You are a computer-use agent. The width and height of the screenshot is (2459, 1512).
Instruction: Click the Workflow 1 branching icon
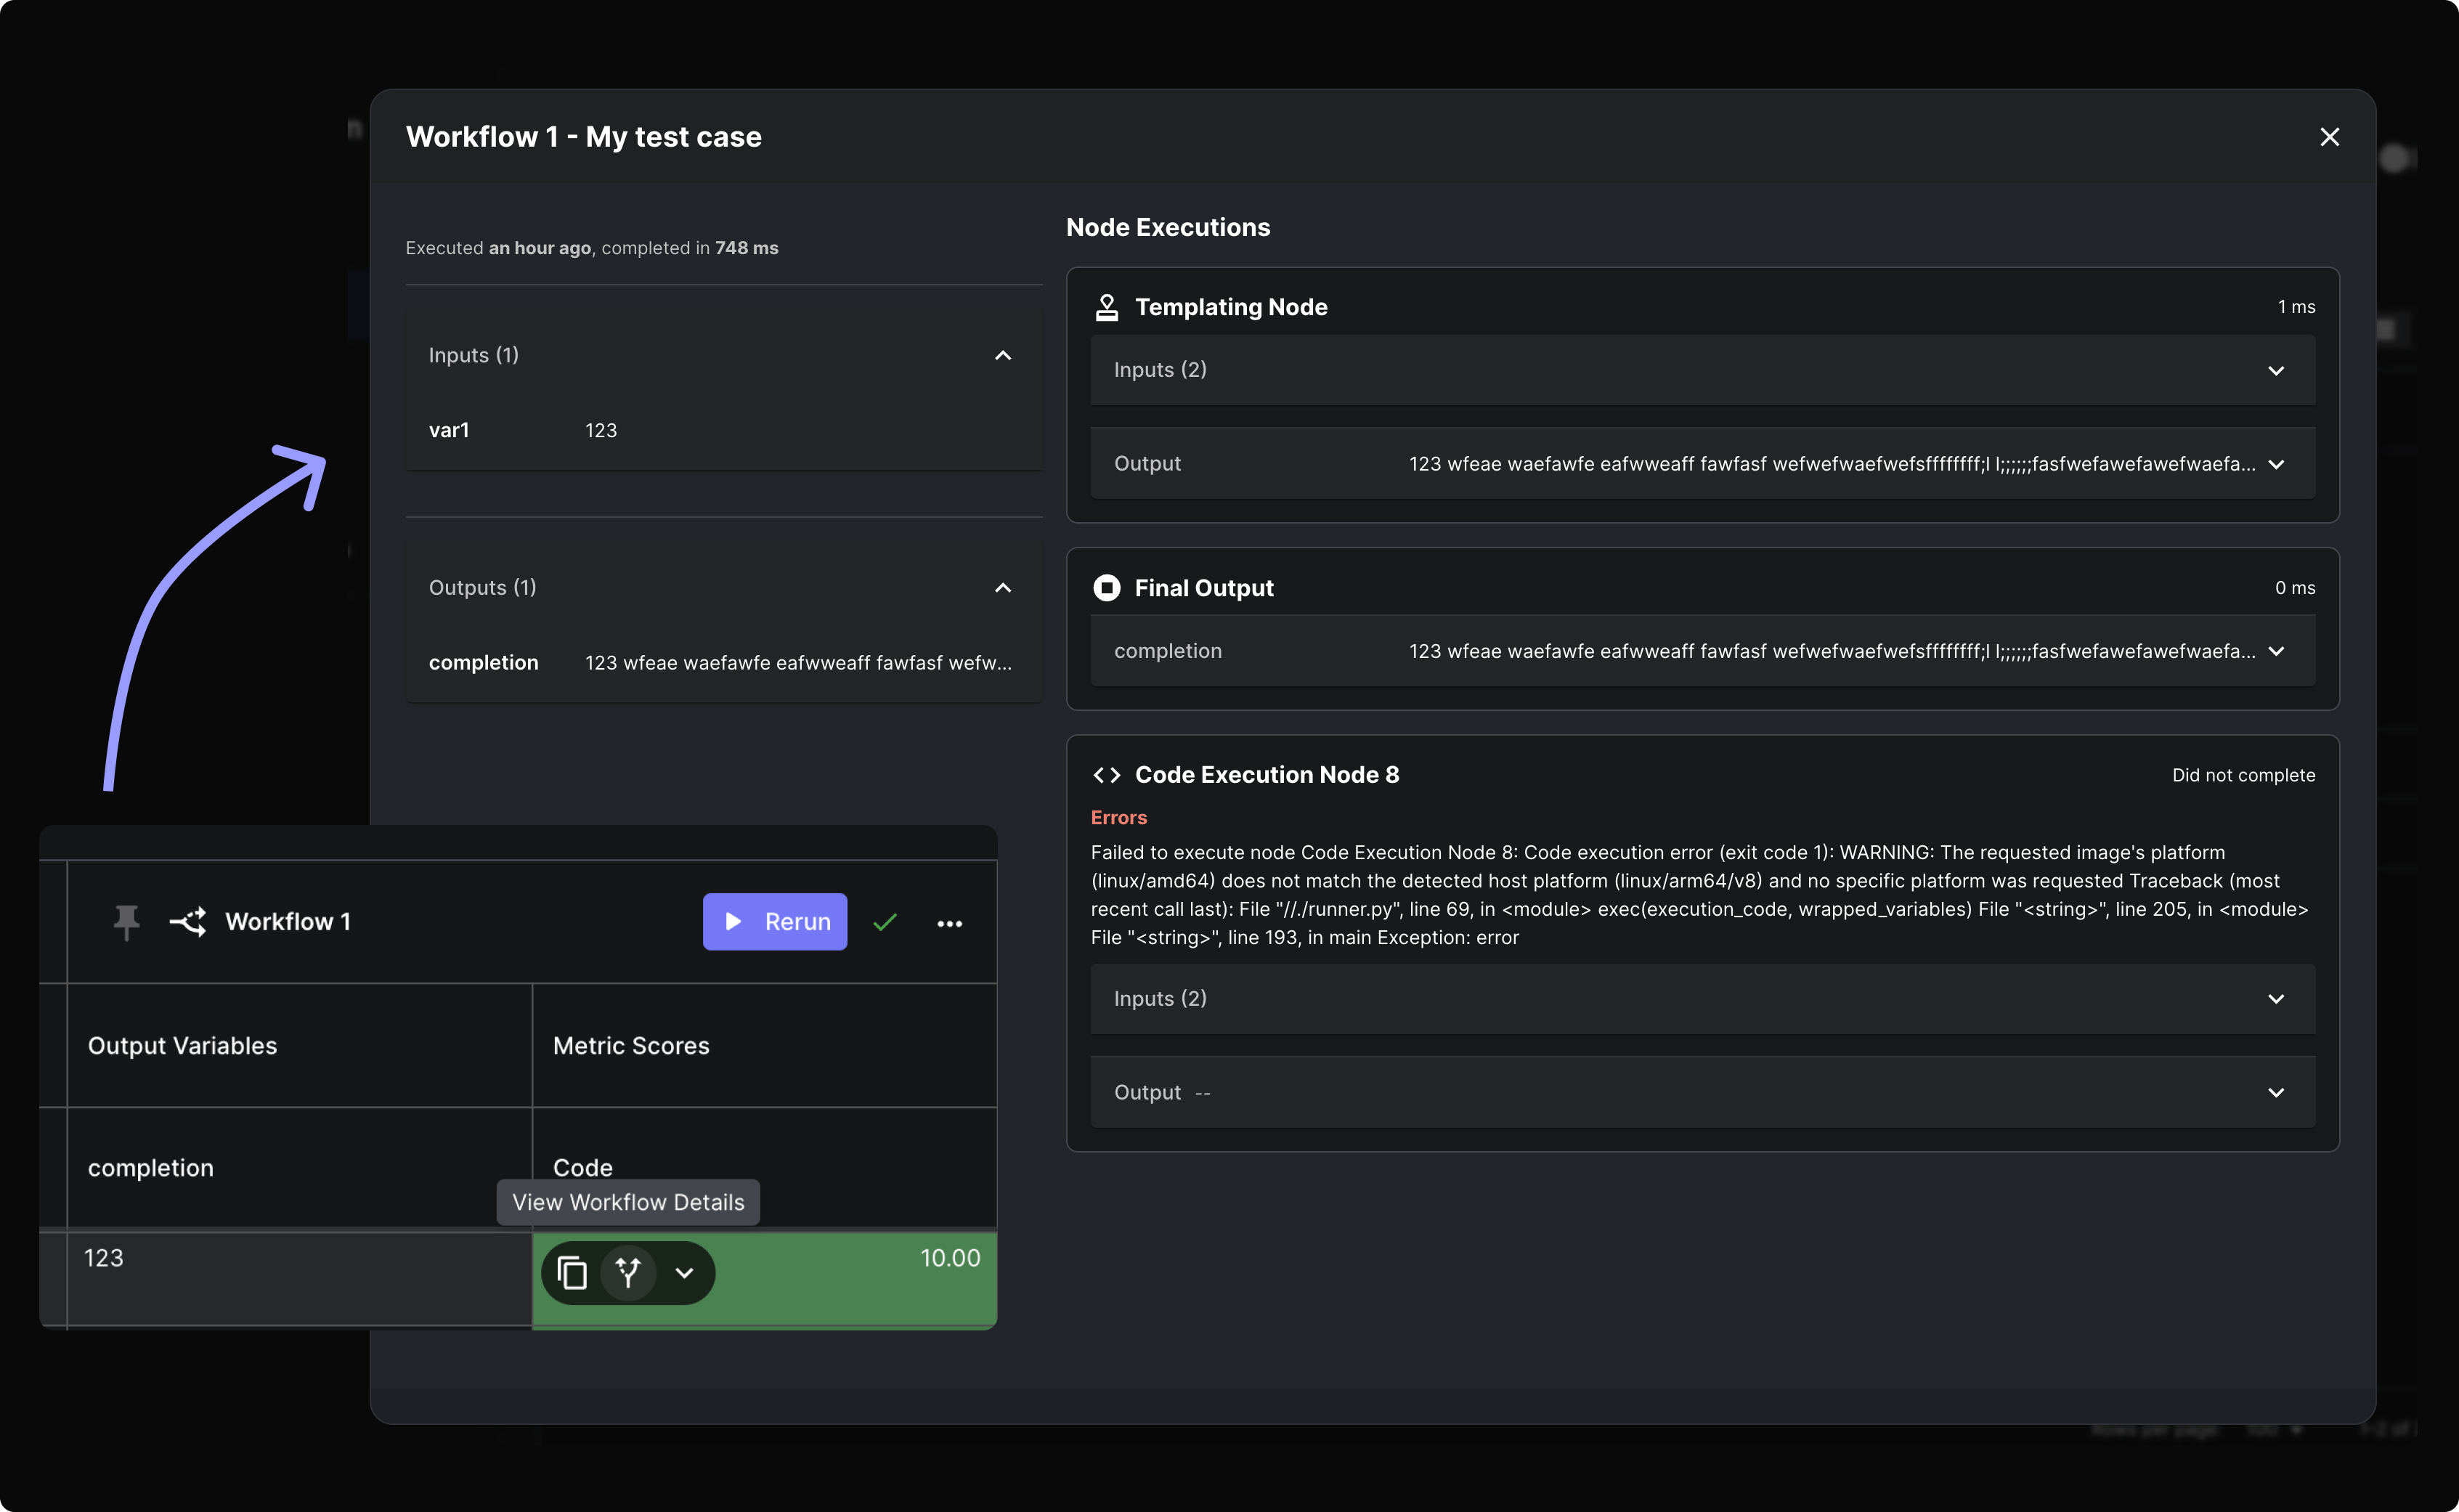coord(188,921)
